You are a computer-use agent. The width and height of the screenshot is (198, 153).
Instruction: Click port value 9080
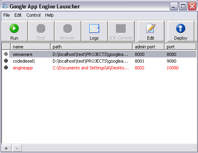tap(171, 61)
